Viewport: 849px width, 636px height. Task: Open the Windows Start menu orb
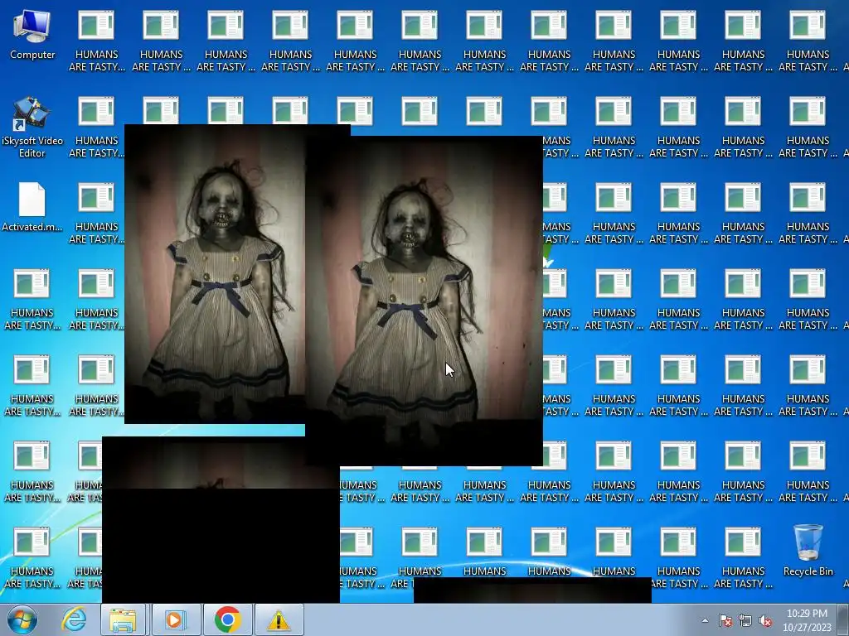point(22,619)
